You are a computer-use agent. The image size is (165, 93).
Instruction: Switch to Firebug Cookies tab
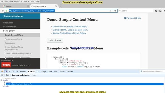click(x=62, y=72)
